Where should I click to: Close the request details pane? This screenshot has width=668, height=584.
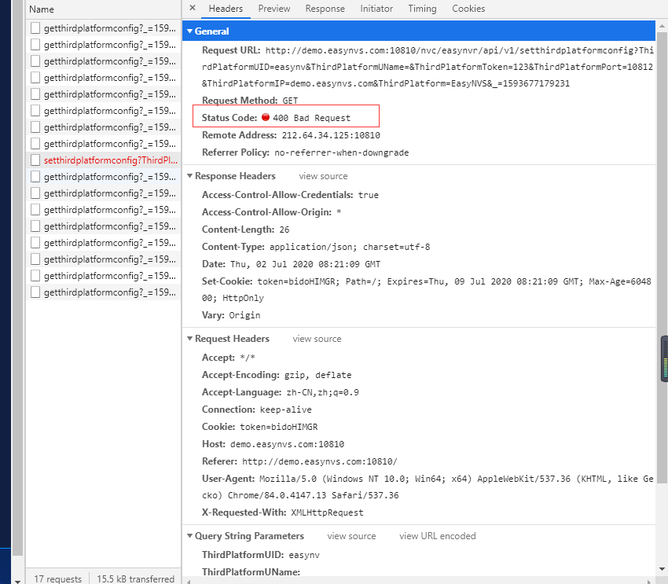pos(193,8)
